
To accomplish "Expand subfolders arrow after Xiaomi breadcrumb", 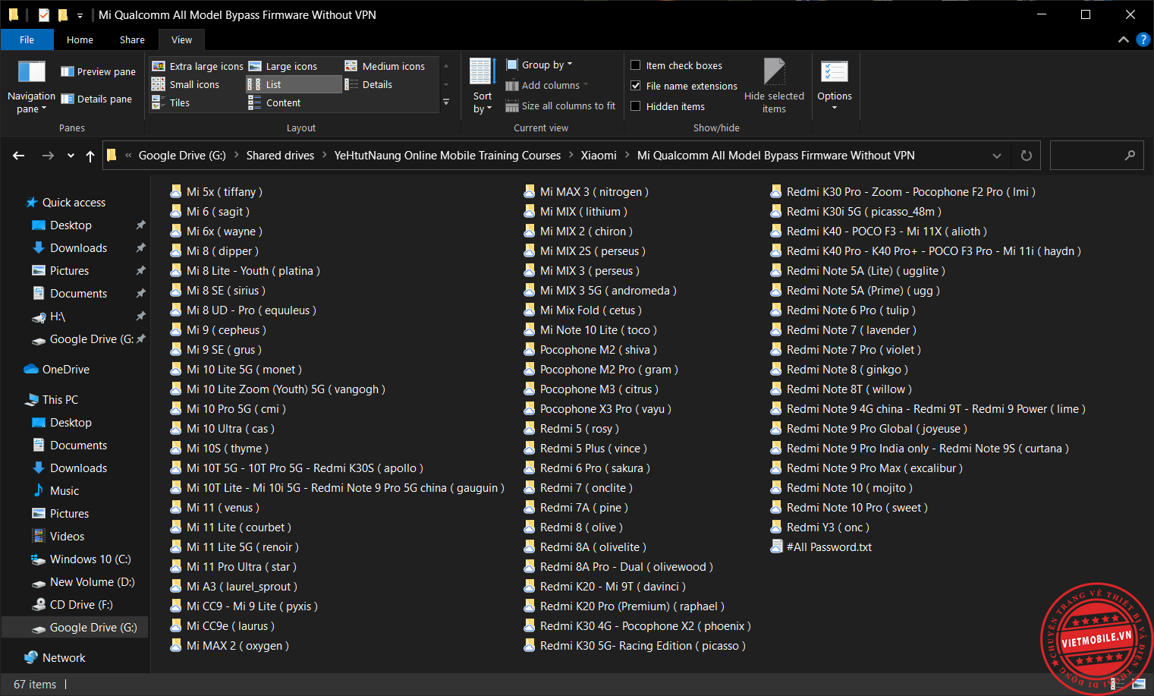I will coord(627,155).
